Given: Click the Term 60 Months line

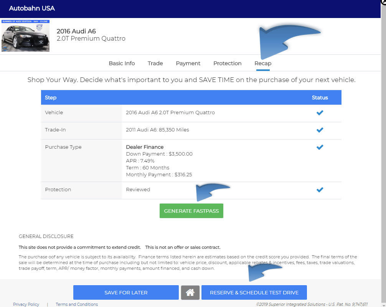Looking at the screenshot, I should 147,168.
